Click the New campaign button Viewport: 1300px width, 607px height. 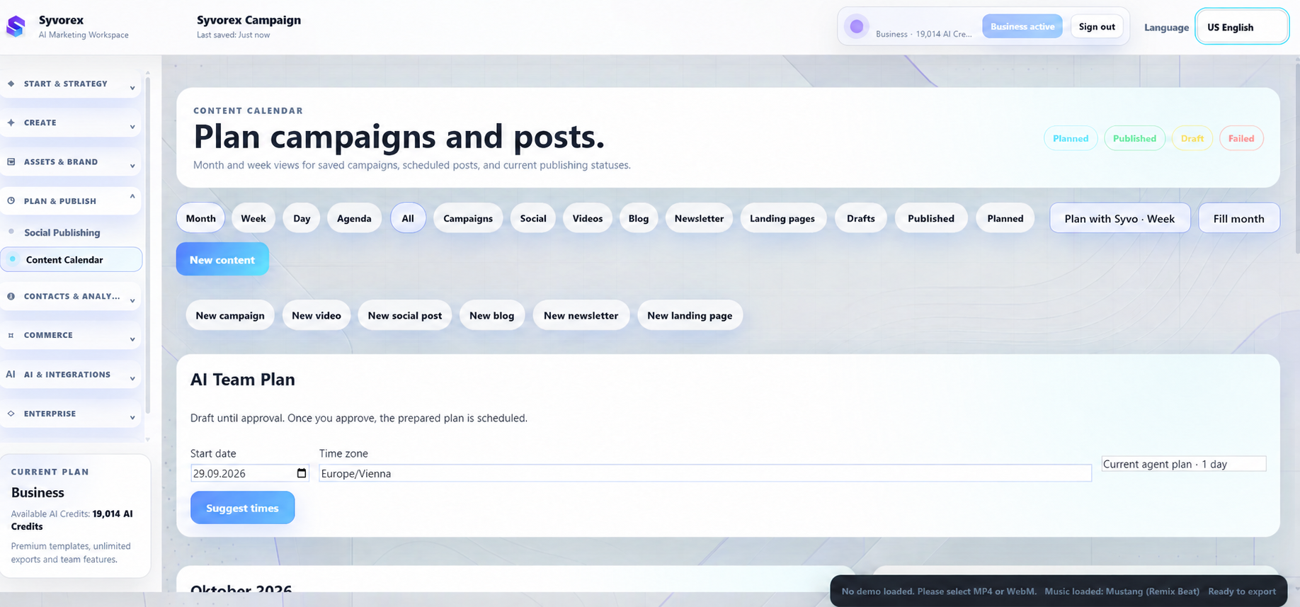[x=230, y=315]
